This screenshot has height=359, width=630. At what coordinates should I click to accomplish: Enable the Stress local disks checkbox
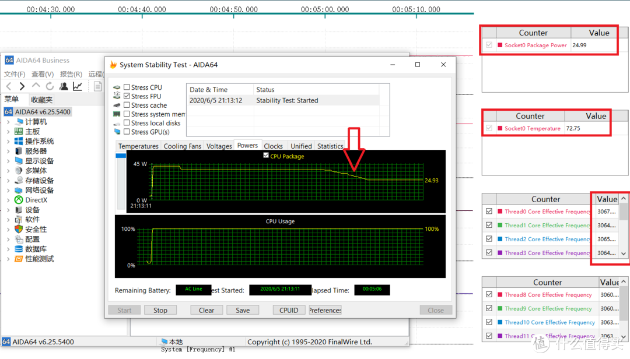pos(127,122)
